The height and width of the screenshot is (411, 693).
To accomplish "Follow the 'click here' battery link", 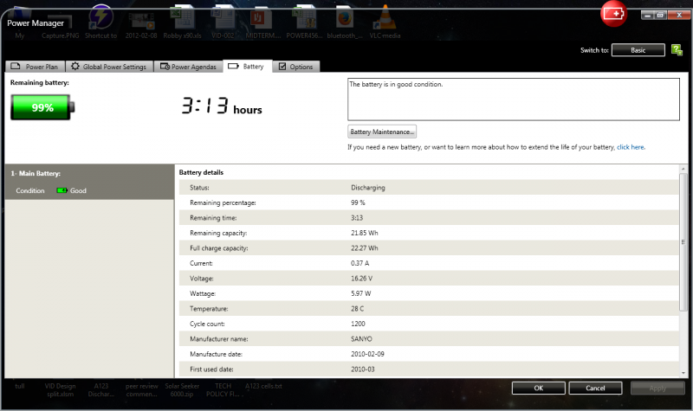I will click(x=630, y=147).
